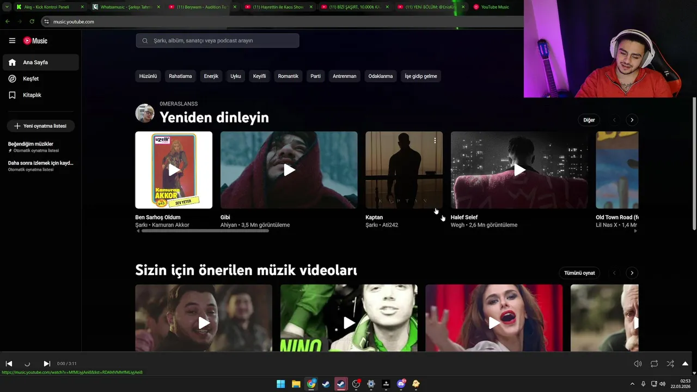697x392 pixels.
Task: Toggle repeat mode in player
Action: [654, 364]
